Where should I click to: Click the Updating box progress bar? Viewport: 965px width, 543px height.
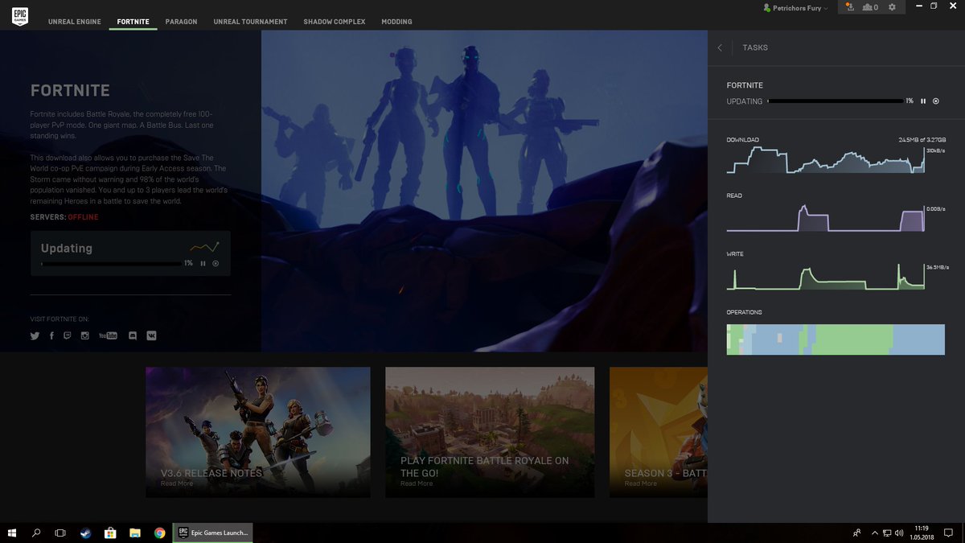111,263
